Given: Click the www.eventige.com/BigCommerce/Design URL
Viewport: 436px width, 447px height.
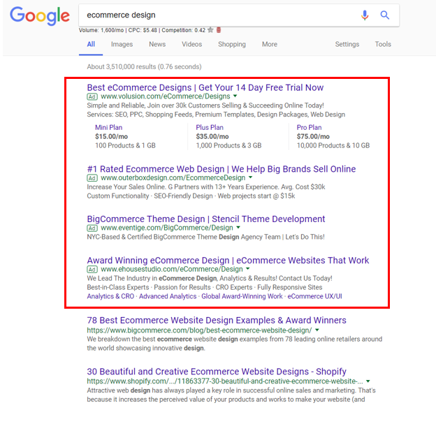Looking at the screenshot, I should (x=167, y=228).
